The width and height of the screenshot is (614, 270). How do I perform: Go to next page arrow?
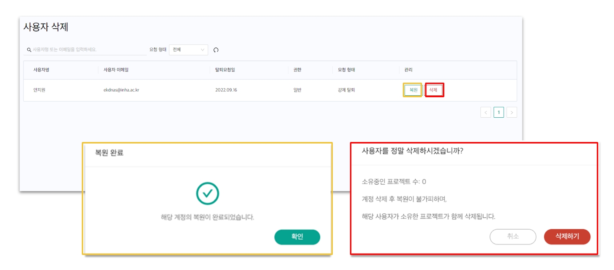[x=512, y=112]
